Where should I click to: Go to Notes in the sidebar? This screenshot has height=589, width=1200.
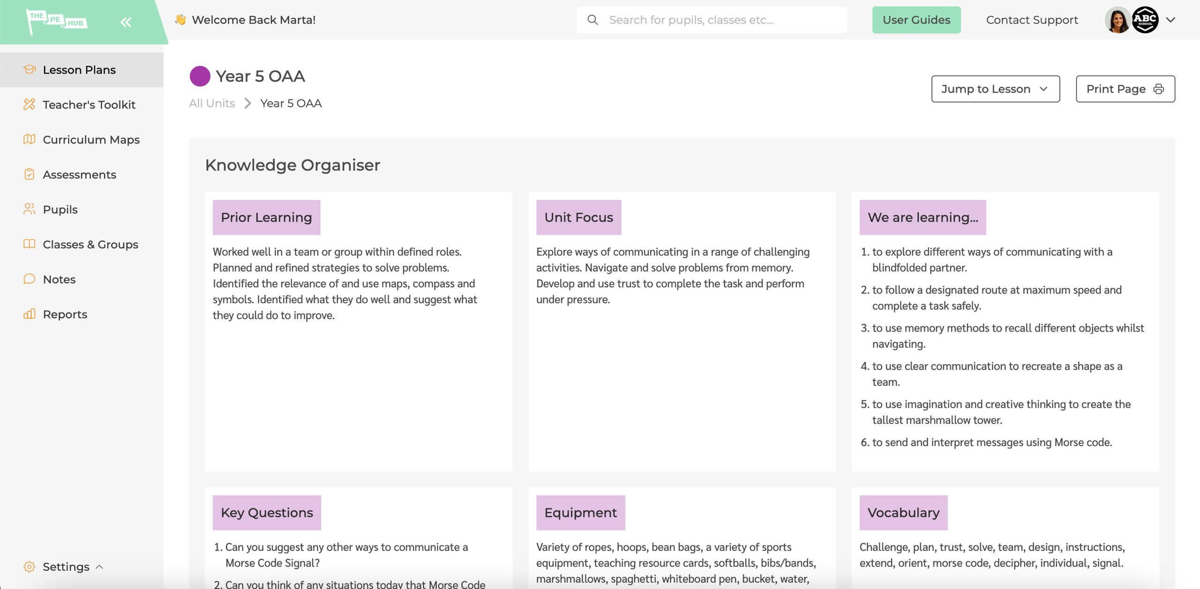(x=59, y=279)
